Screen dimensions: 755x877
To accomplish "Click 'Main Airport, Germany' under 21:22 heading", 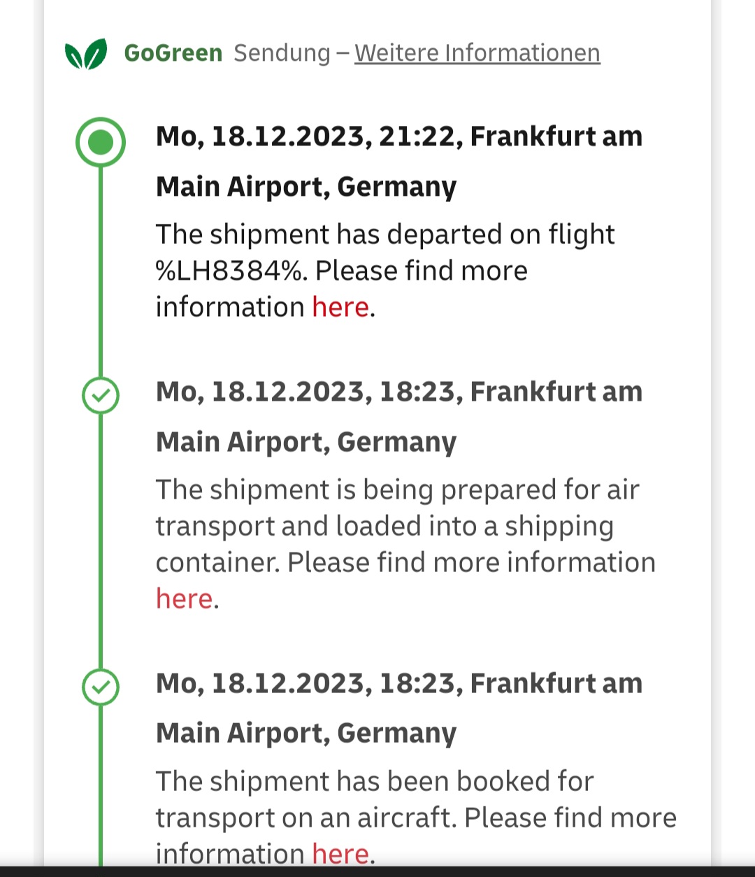I will tap(305, 187).
